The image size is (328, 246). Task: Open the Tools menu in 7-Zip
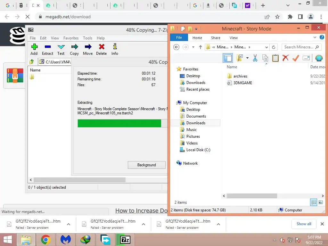pyautogui.click(x=87, y=38)
